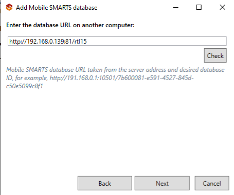The image size is (234, 195).
Task: Click the 'Add Mobile SMARTS database' title text
Action: 57,8
